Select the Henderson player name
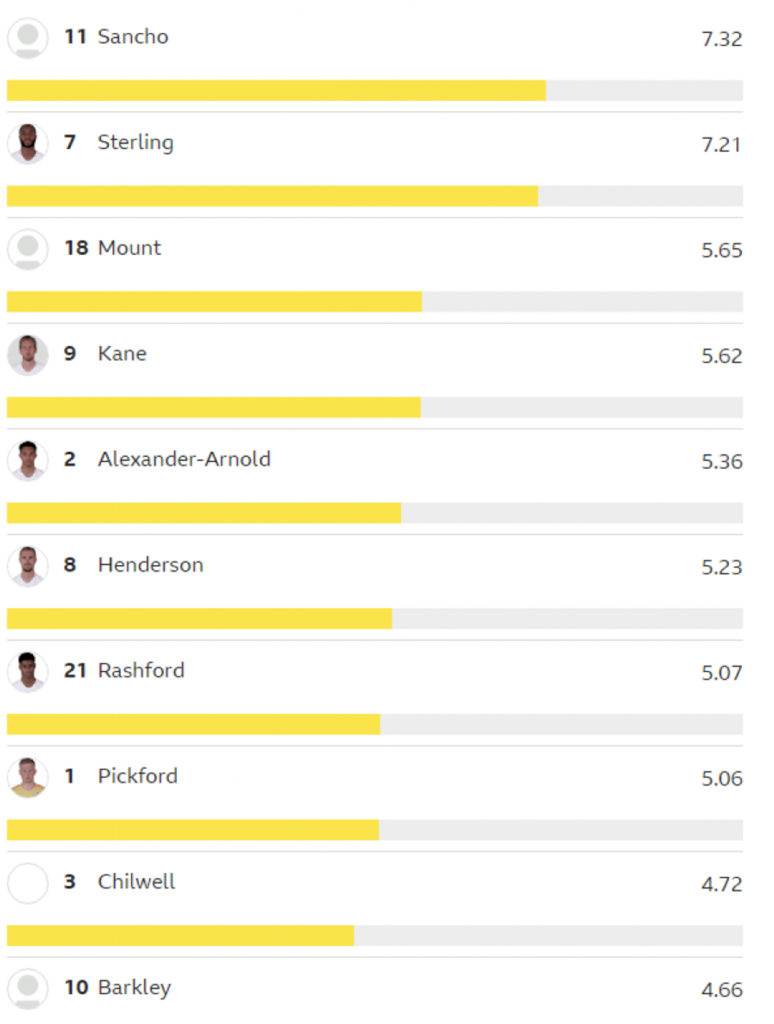The height and width of the screenshot is (1024, 774). coord(150,565)
